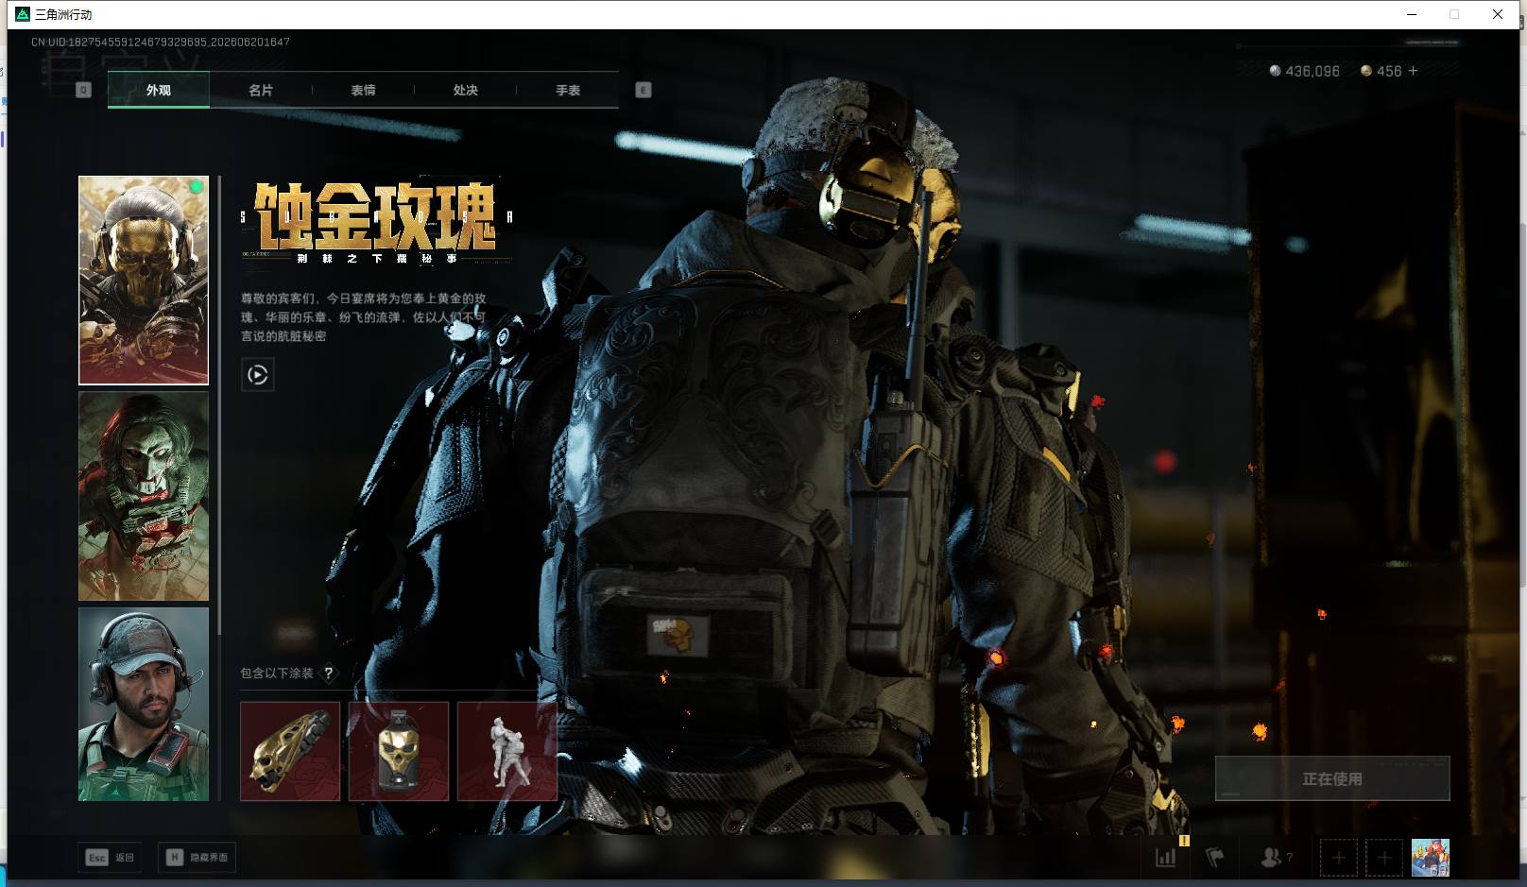Close the 三角洲行动 window
Viewport: 1527px width, 887px height.
point(1498,14)
